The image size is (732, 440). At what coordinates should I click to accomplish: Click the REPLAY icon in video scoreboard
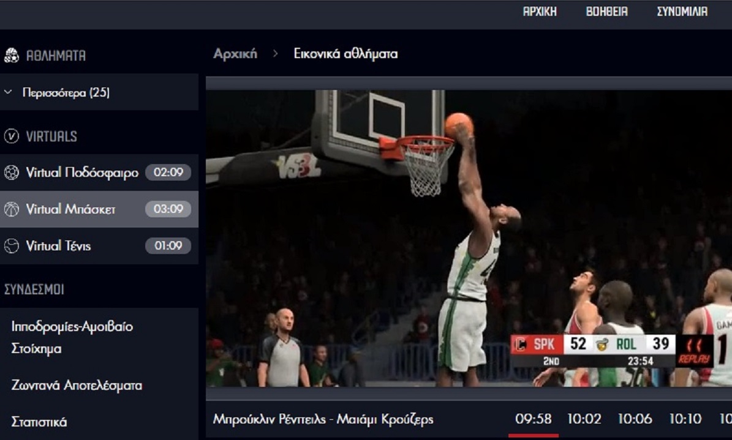point(694,351)
